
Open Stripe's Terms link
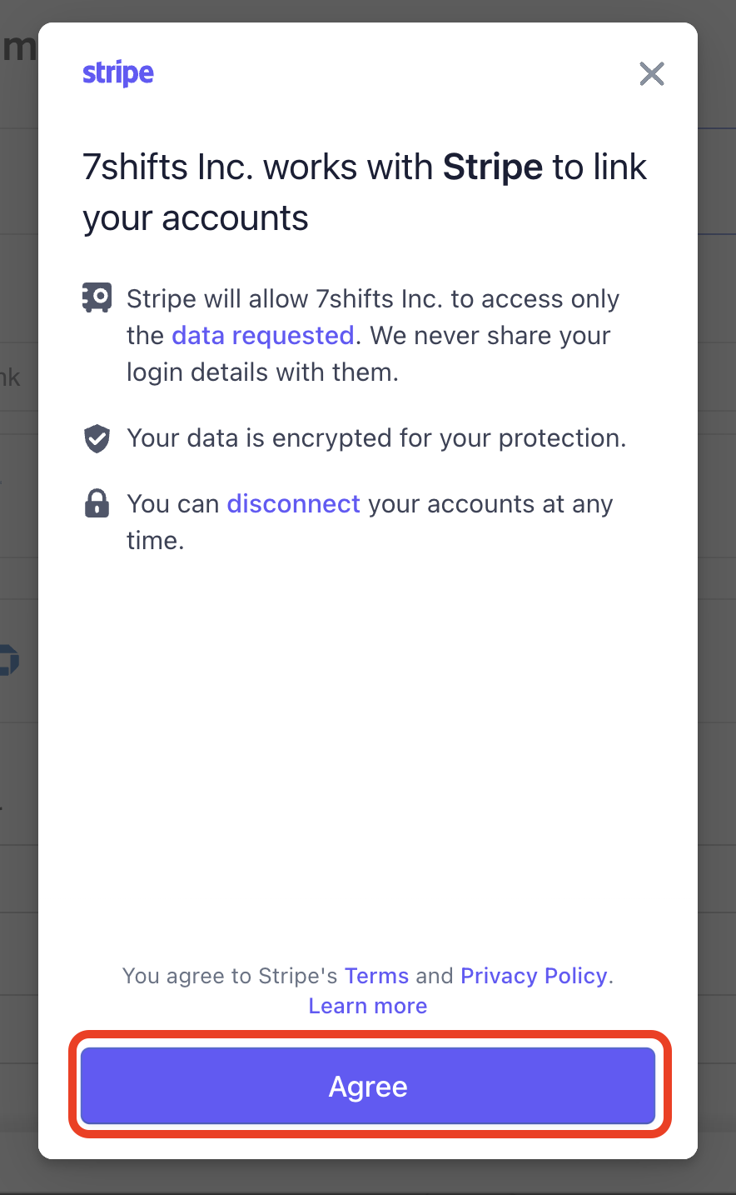tap(376, 975)
